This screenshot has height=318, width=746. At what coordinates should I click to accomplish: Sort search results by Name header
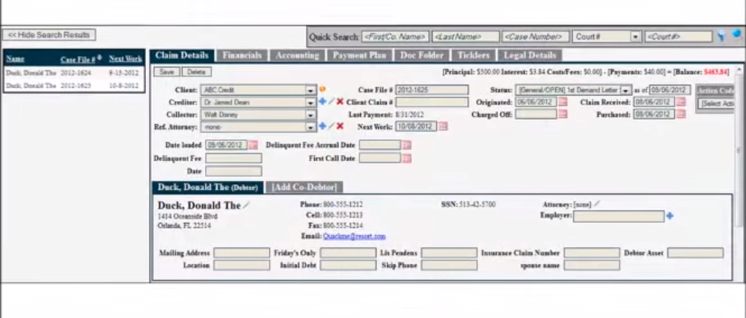coord(15,59)
